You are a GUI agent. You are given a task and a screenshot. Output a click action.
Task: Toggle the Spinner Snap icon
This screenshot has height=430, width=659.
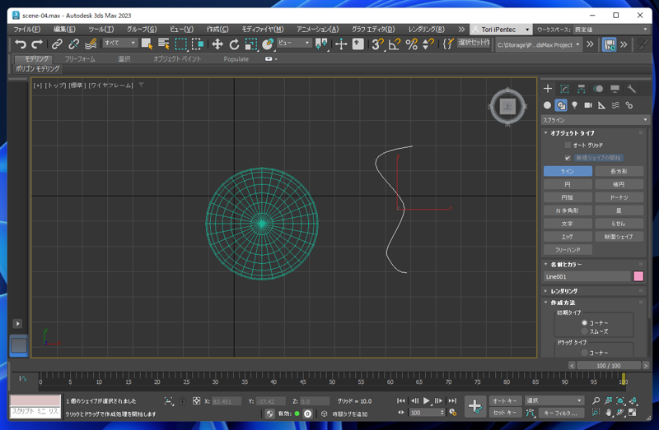[x=428, y=44]
